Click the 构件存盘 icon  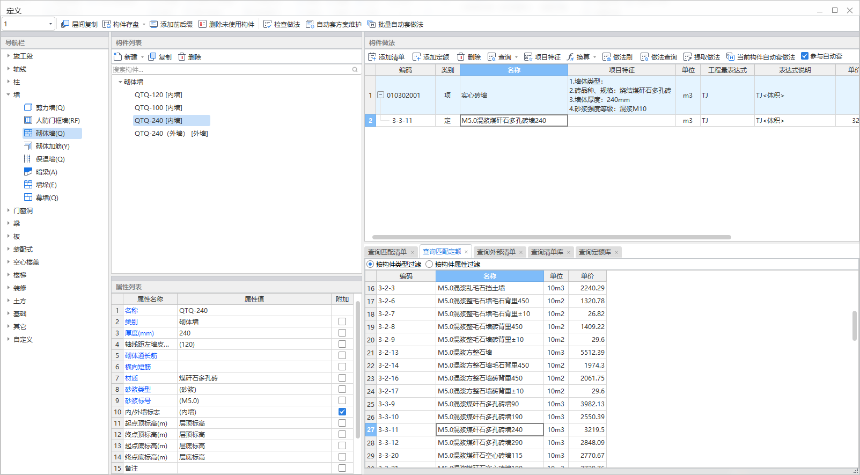point(106,24)
